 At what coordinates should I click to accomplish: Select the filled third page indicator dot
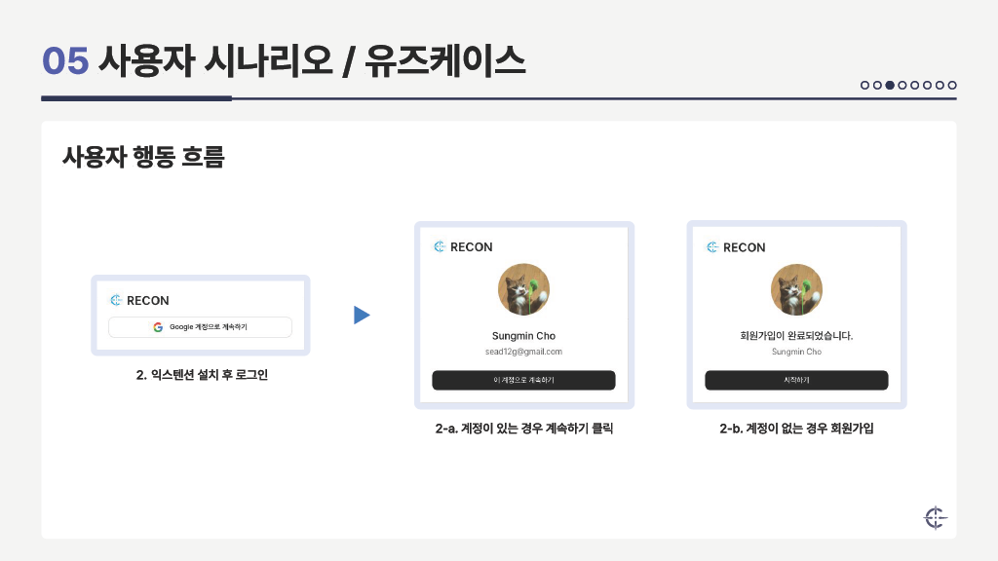(x=890, y=85)
